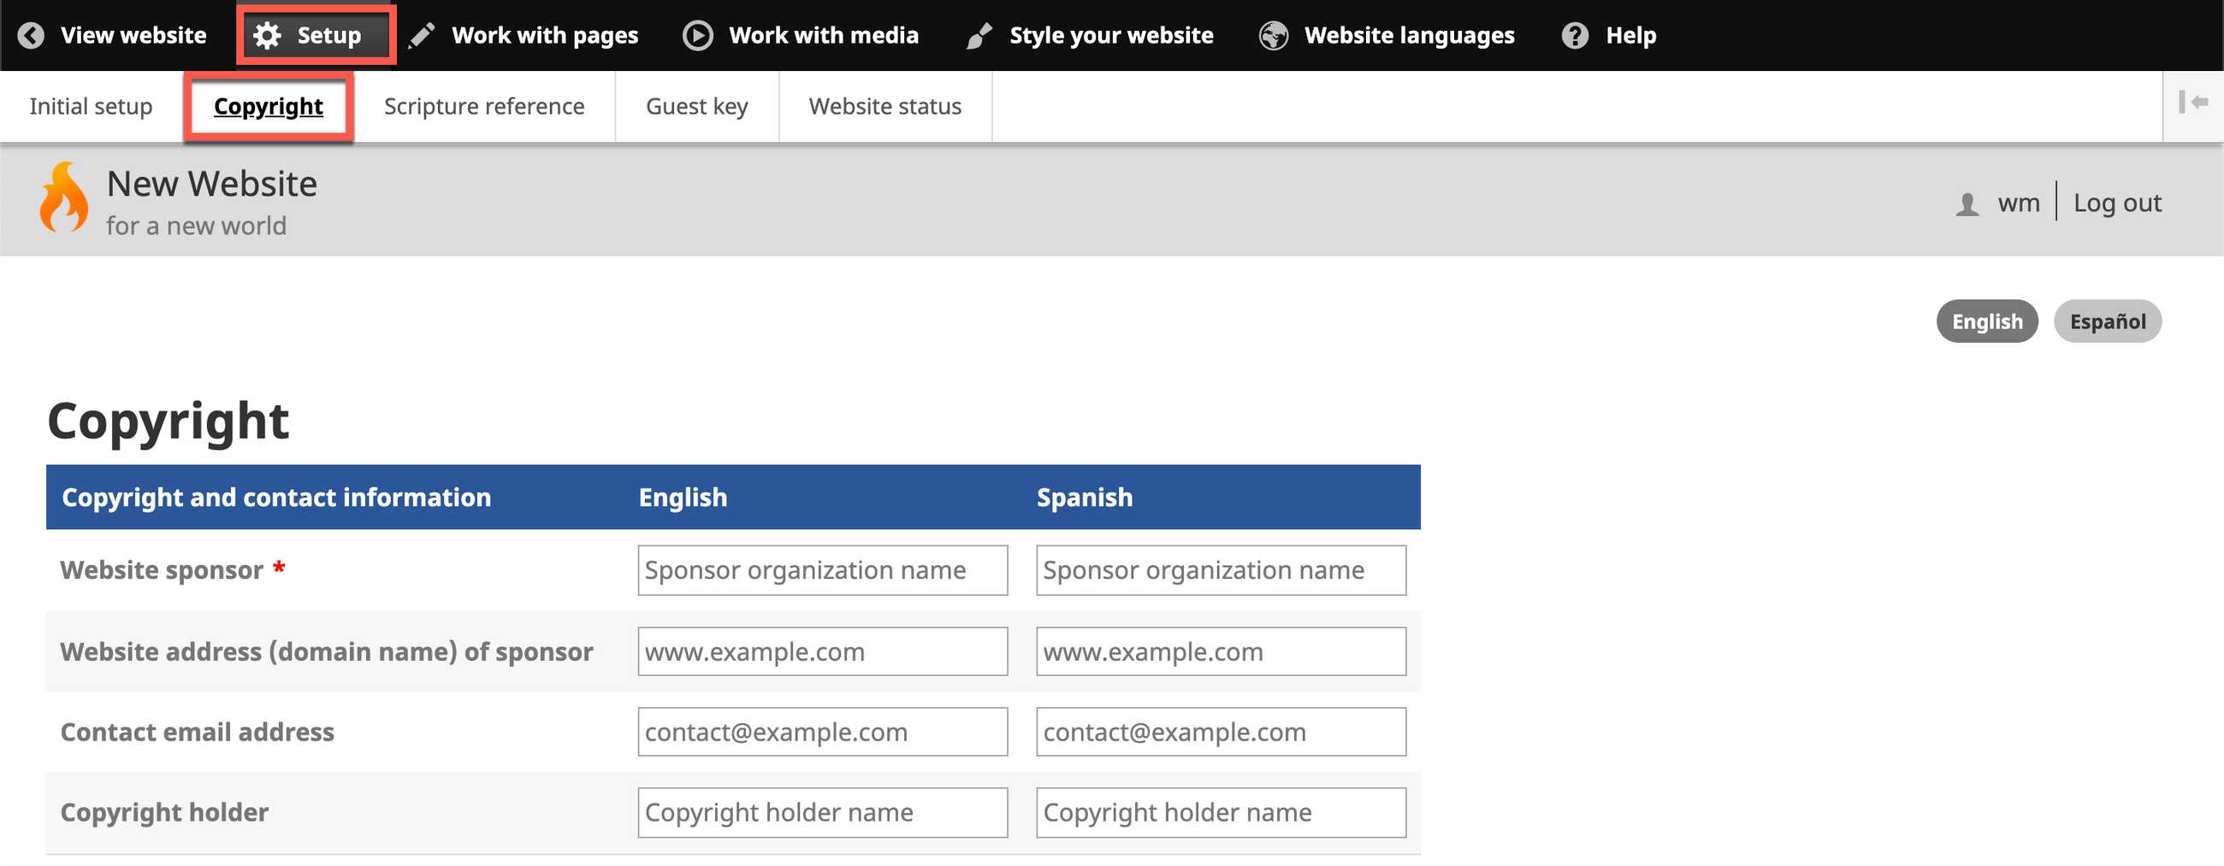Click the Spanish Contact email address field
The width and height of the screenshot is (2224, 866).
(1220, 733)
